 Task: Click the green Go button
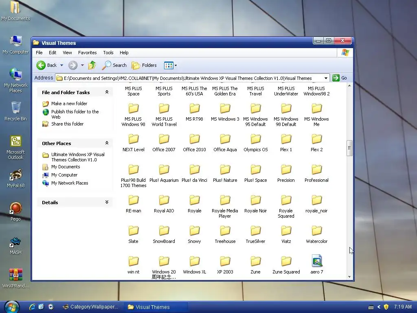point(340,78)
